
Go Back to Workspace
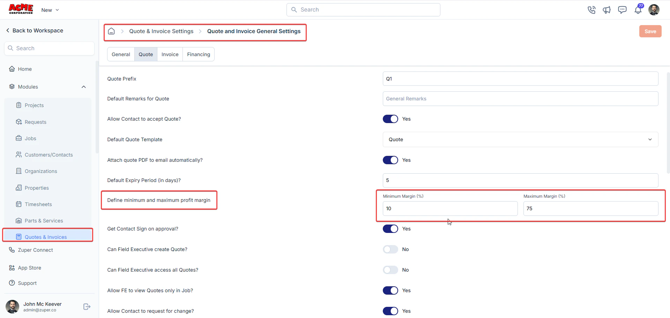[35, 30]
